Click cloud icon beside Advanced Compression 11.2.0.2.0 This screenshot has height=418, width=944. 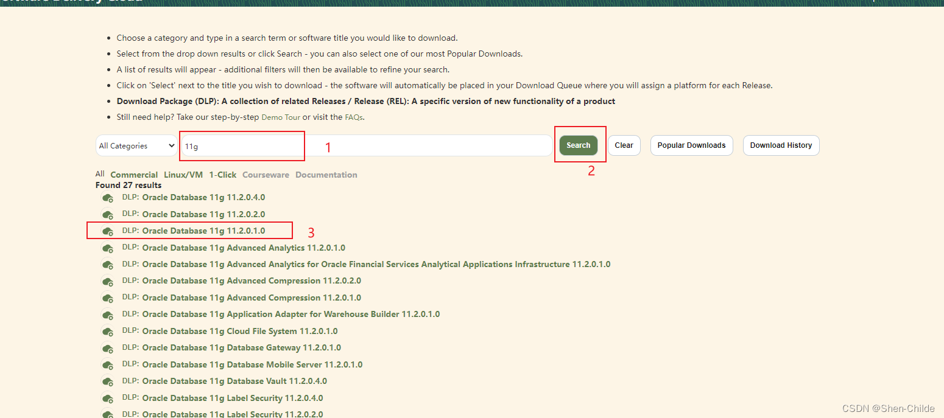tap(108, 282)
